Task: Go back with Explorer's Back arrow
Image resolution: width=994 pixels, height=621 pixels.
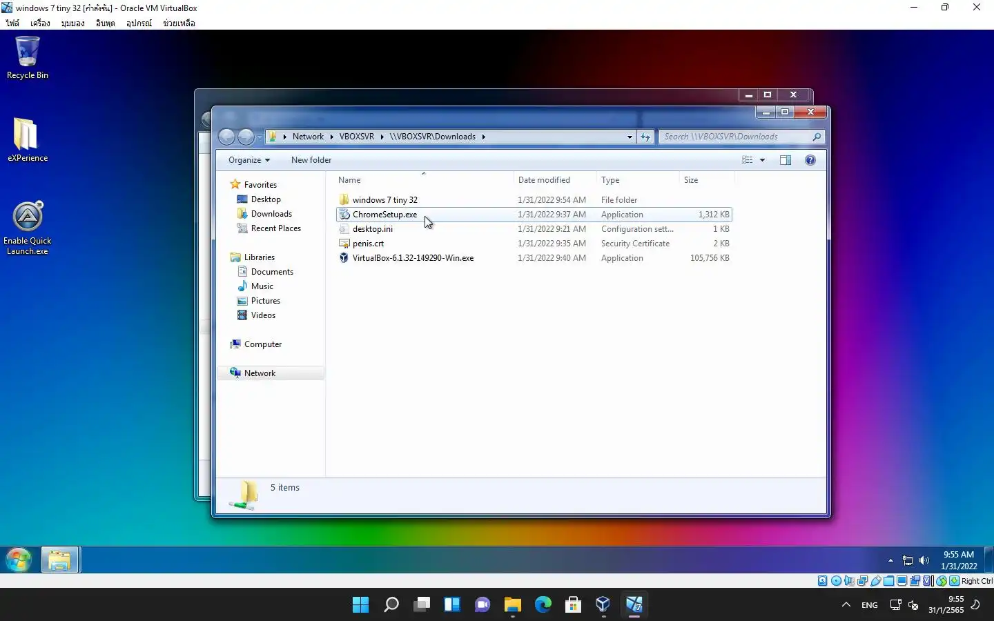Action: tap(227, 137)
